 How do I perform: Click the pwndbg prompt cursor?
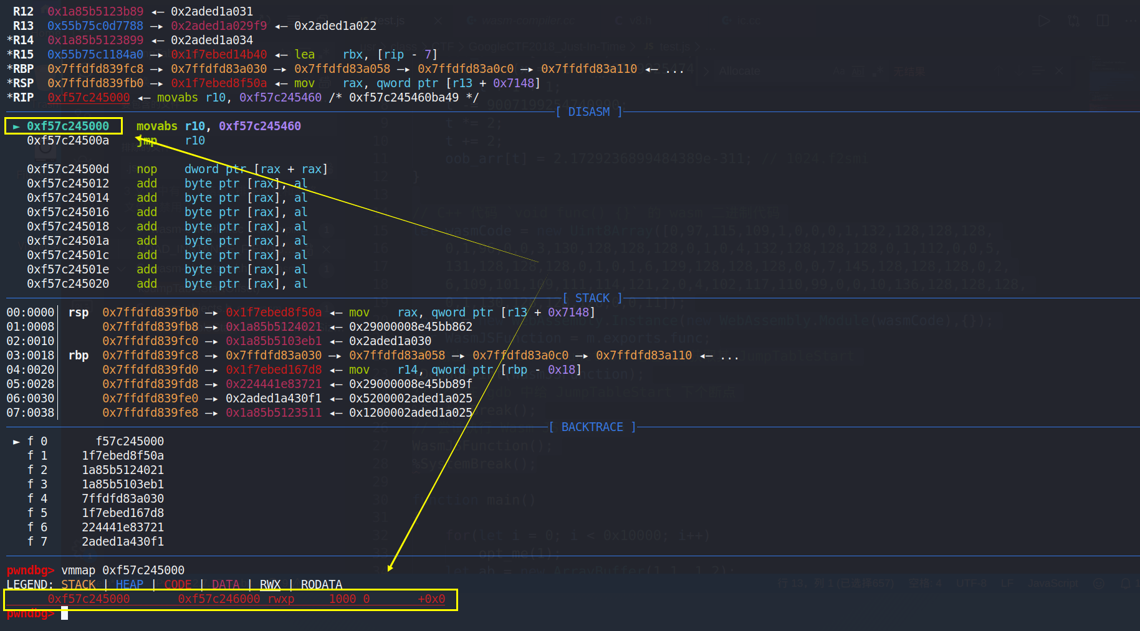64,614
